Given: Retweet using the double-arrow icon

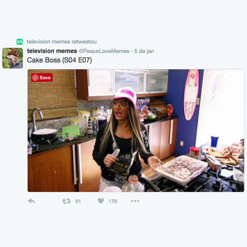Looking at the screenshot, I should tap(67, 201).
